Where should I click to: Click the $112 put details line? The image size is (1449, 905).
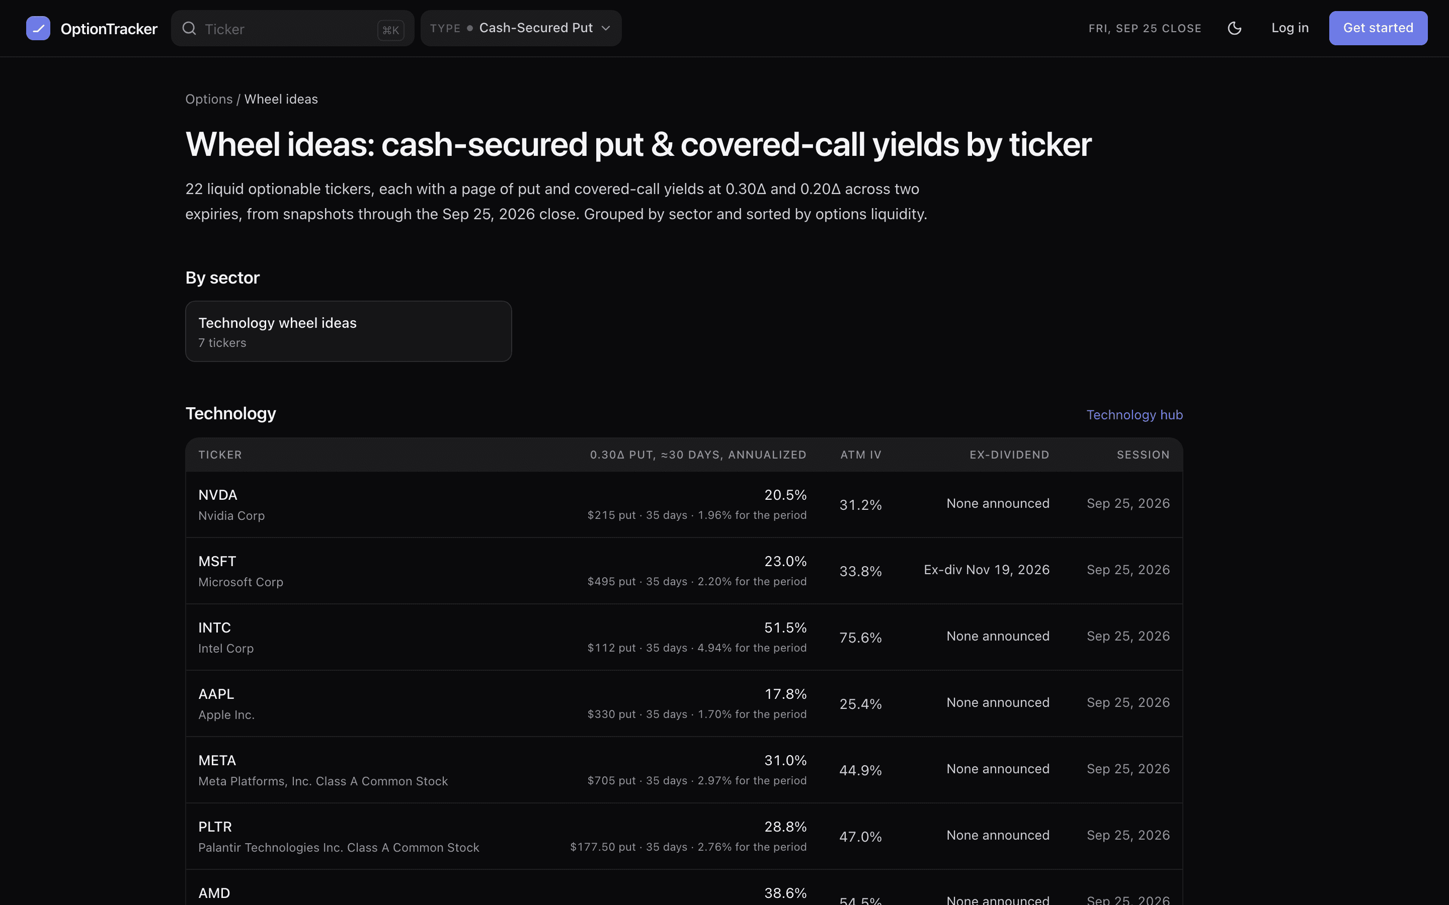(x=697, y=648)
